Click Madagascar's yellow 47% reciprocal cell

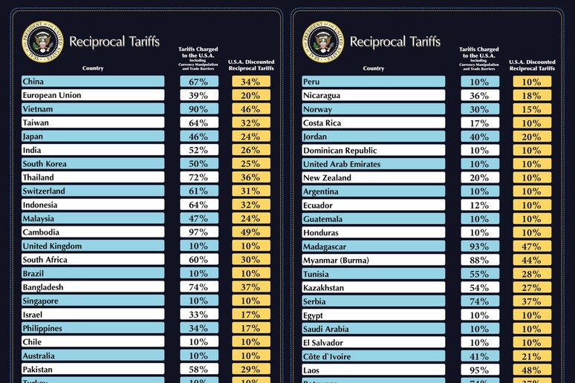coord(532,246)
